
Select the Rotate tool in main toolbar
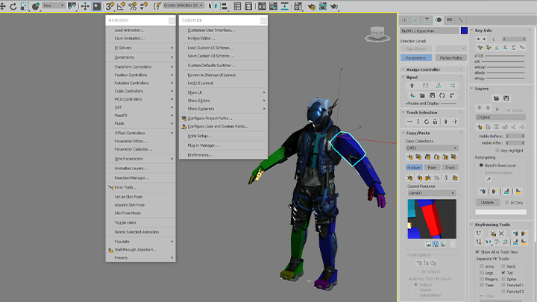pyautogui.click(x=13, y=6)
